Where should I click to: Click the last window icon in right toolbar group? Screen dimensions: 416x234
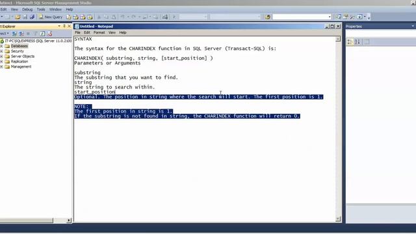click(x=359, y=17)
